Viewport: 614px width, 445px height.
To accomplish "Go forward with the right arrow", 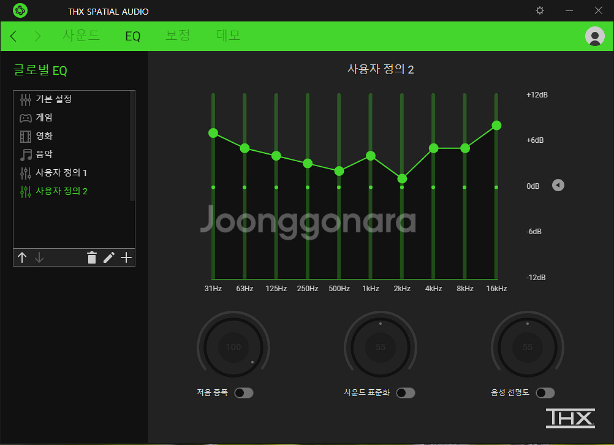I will coord(37,36).
